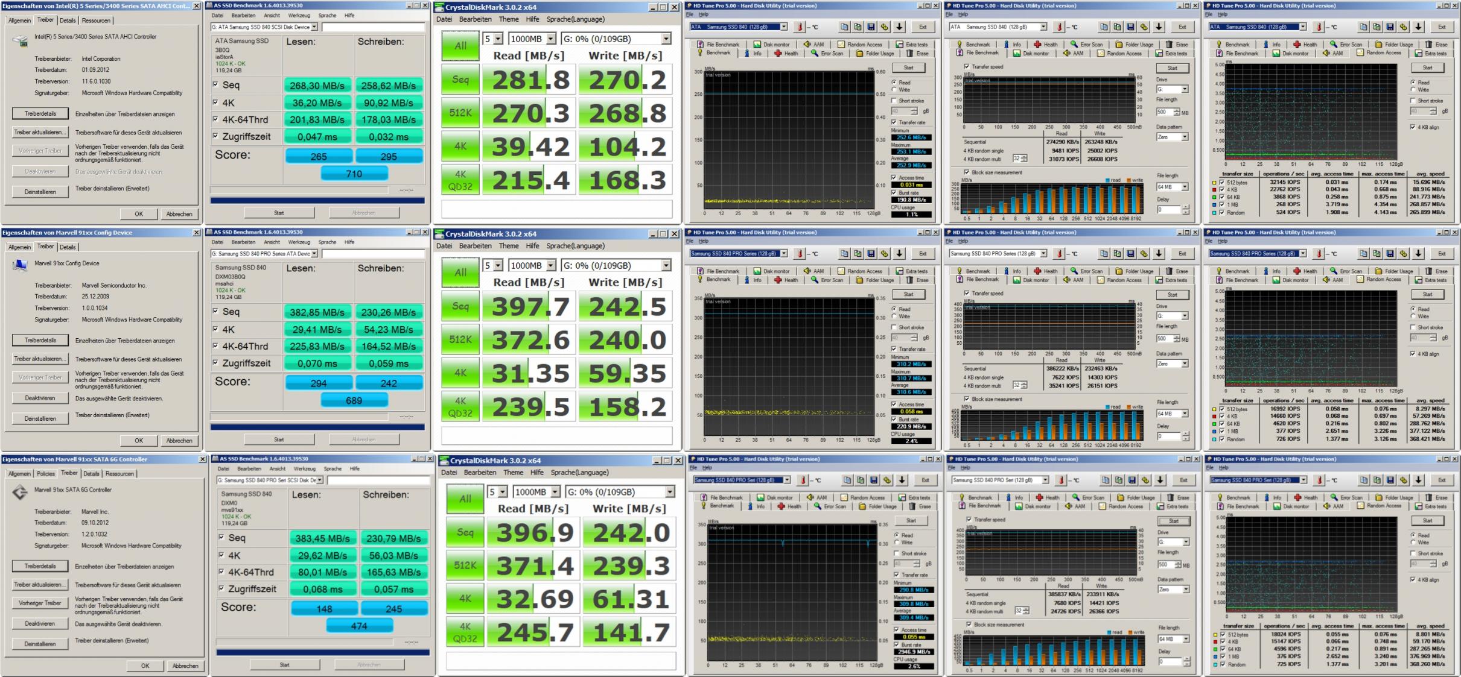Click empty text field in AS SSD window scoring 474
Screen dimensions: 1461x677
[378, 480]
